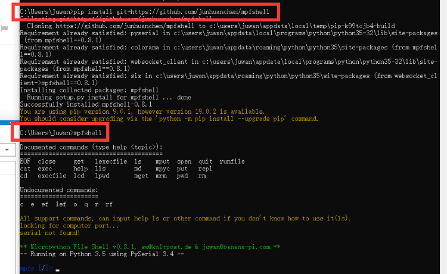Screen dimensions: 447x274
Task: Click the yellow 'You are using pip version 9.0.1' warning
Action: click(142, 111)
